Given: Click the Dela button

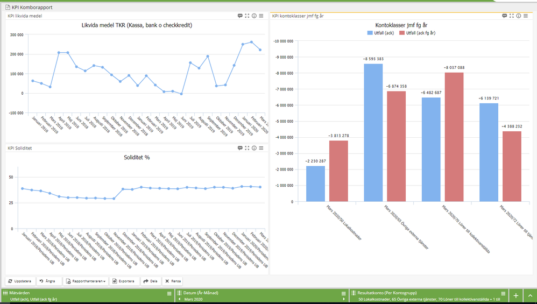Looking at the screenshot, I should 150,281.
